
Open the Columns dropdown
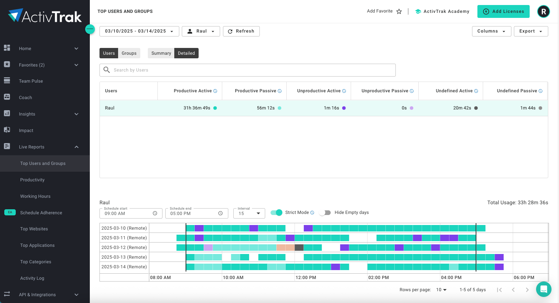[x=491, y=31]
